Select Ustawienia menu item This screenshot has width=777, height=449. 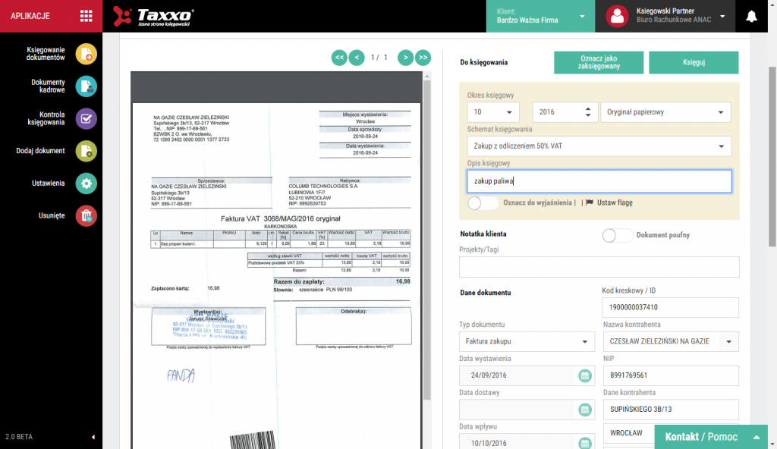48,184
